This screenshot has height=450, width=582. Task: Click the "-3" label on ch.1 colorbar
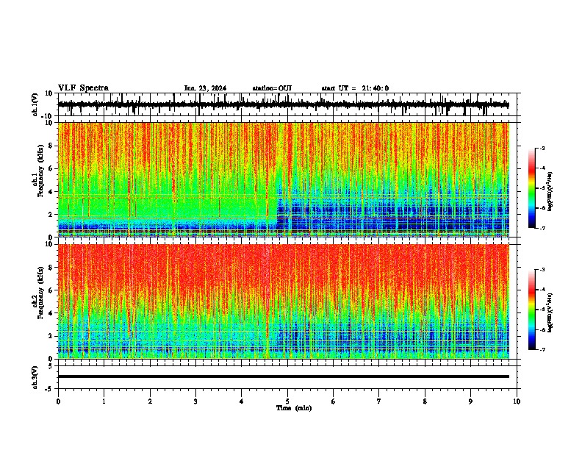(542, 149)
